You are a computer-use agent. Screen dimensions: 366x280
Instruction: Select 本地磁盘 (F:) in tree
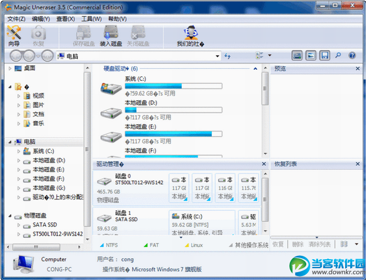44,179
